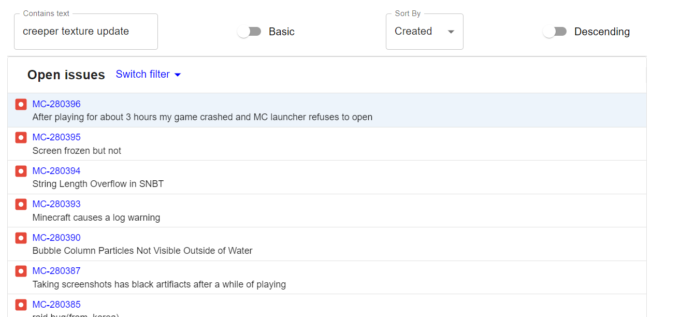Click the red bug icon beside MC-280390
This screenshot has height=317, width=695.
[21, 238]
